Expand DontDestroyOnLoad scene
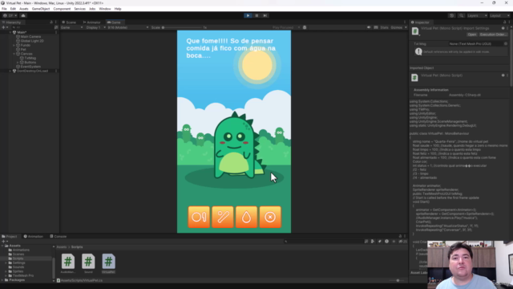The image size is (513, 289). click(10, 71)
